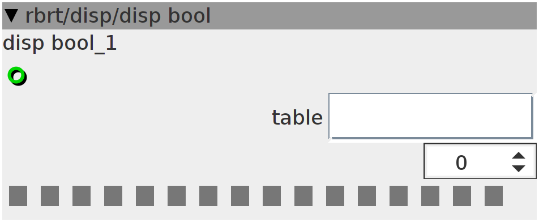The image size is (539, 222).
Task: Toggle the twelfth gray bit square
Action: (367, 196)
